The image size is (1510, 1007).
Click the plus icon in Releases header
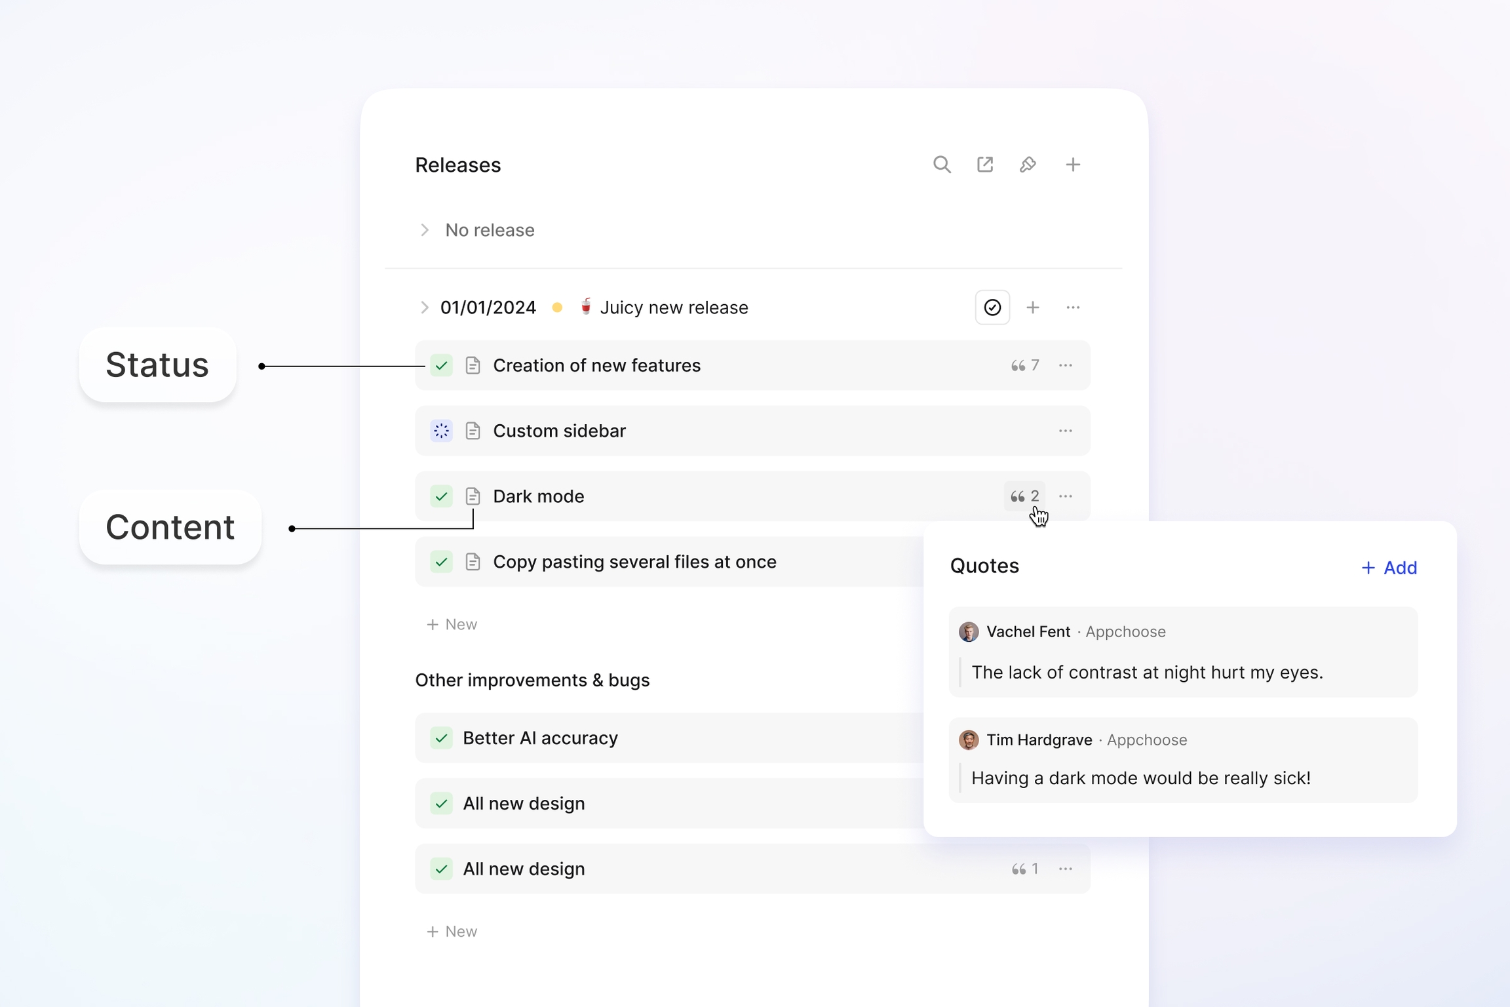[x=1072, y=165]
